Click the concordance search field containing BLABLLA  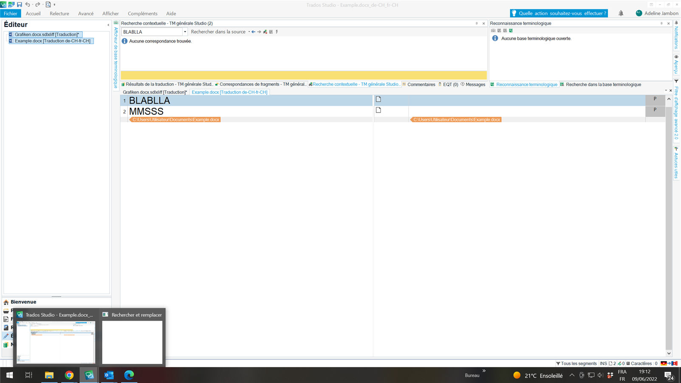point(152,32)
